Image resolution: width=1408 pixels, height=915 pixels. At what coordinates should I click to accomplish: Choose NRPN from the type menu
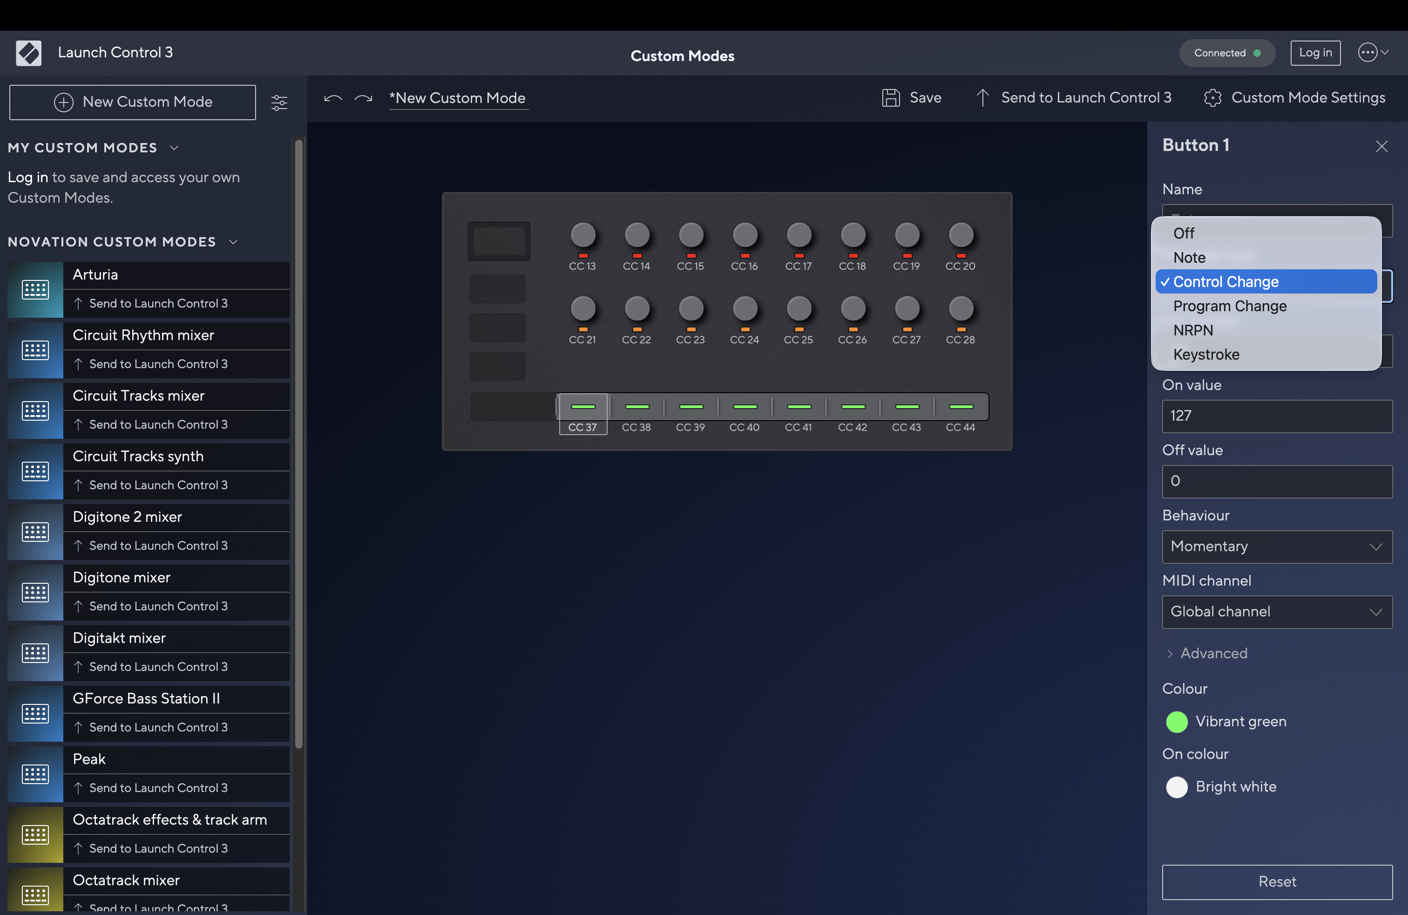tap(1266, 330)
